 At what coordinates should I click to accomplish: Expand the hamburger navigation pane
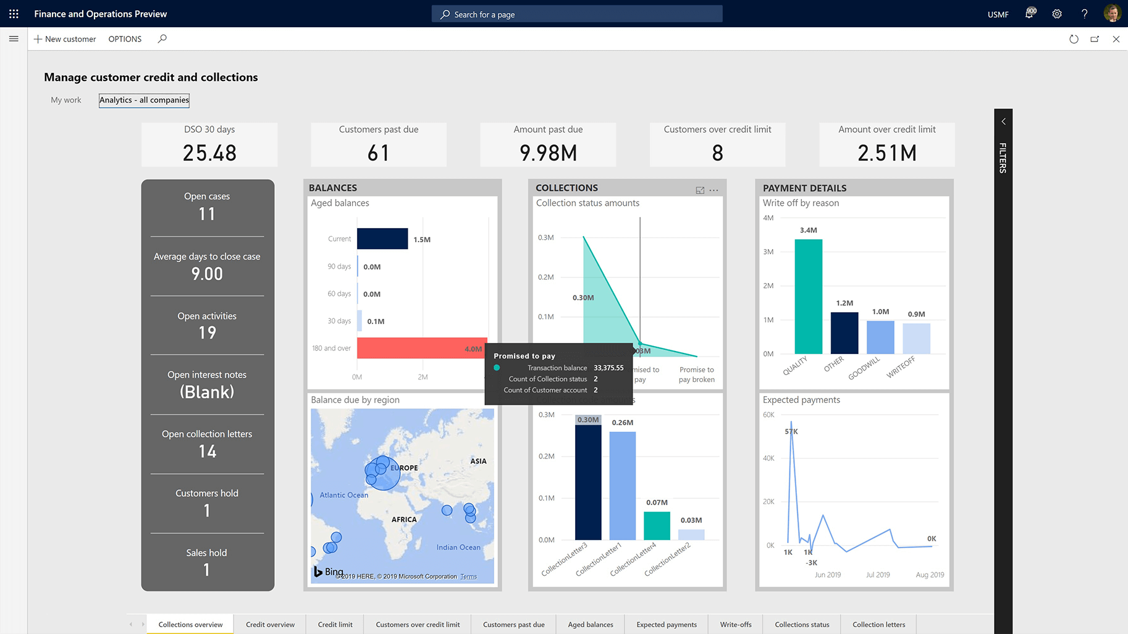[x=14, y=38]
